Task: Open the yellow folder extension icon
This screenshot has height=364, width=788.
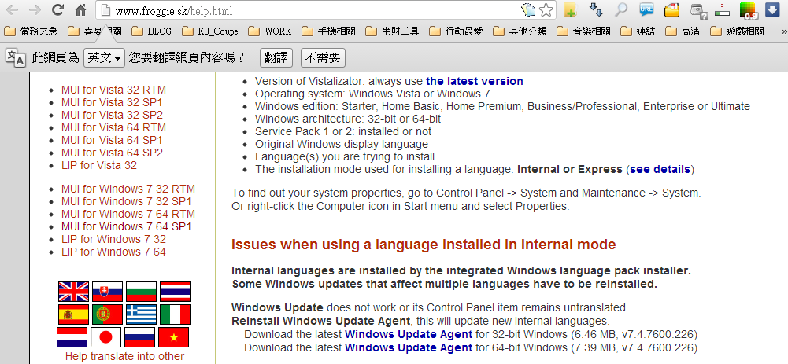Action: (x=671, y=10)
